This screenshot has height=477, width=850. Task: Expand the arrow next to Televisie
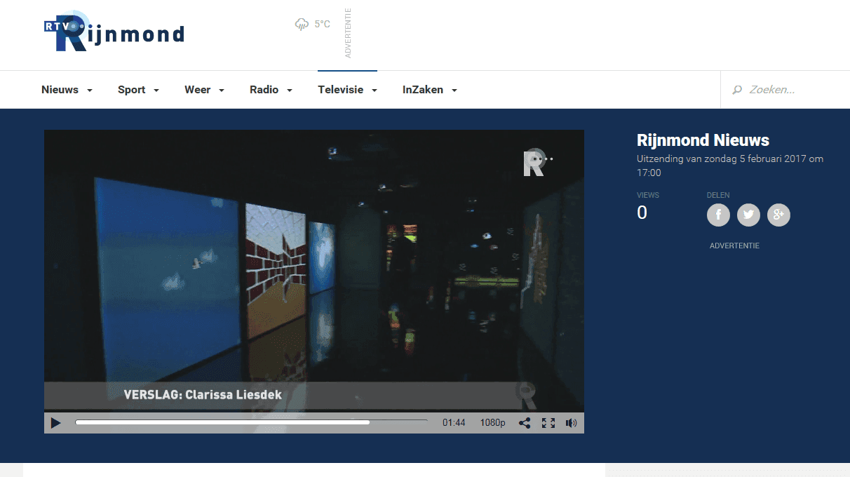[375, 90]
